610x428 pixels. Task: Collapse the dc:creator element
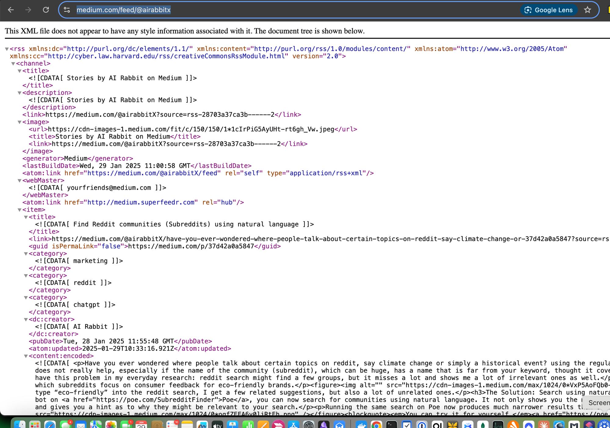click(26, 320)
